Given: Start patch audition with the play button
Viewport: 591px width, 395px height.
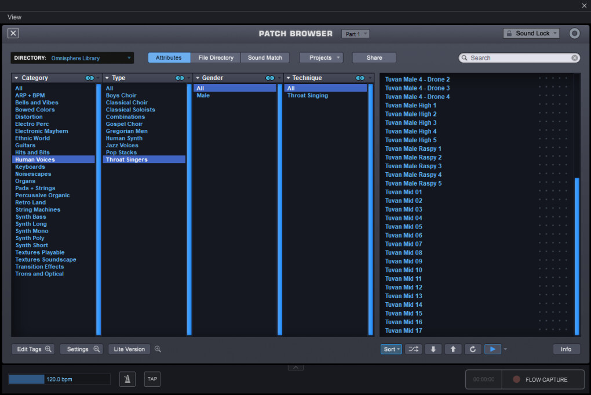Looking at the screenshot, I should [x=493, y=349].
